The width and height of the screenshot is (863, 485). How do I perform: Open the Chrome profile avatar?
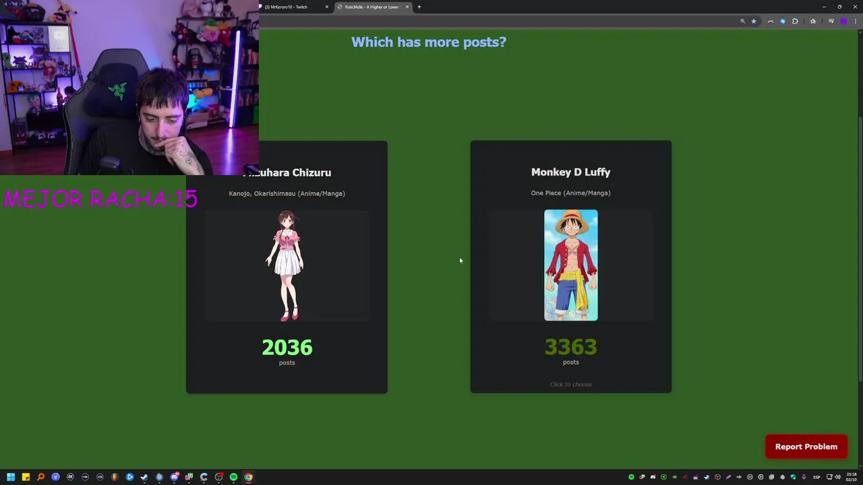(843, 21)
